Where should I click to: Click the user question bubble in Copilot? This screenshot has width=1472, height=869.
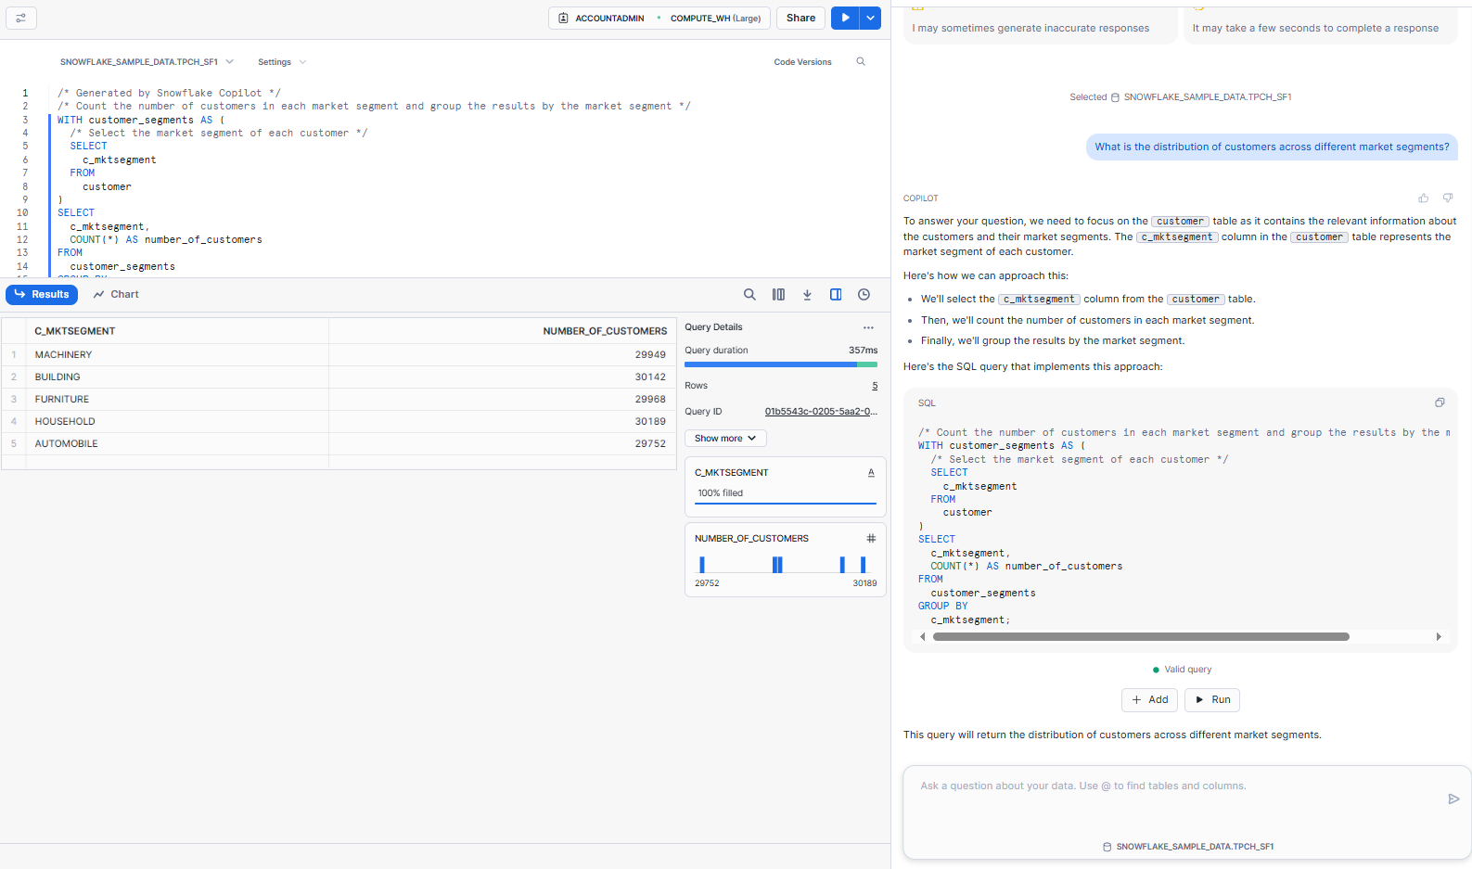point(1272,147)
